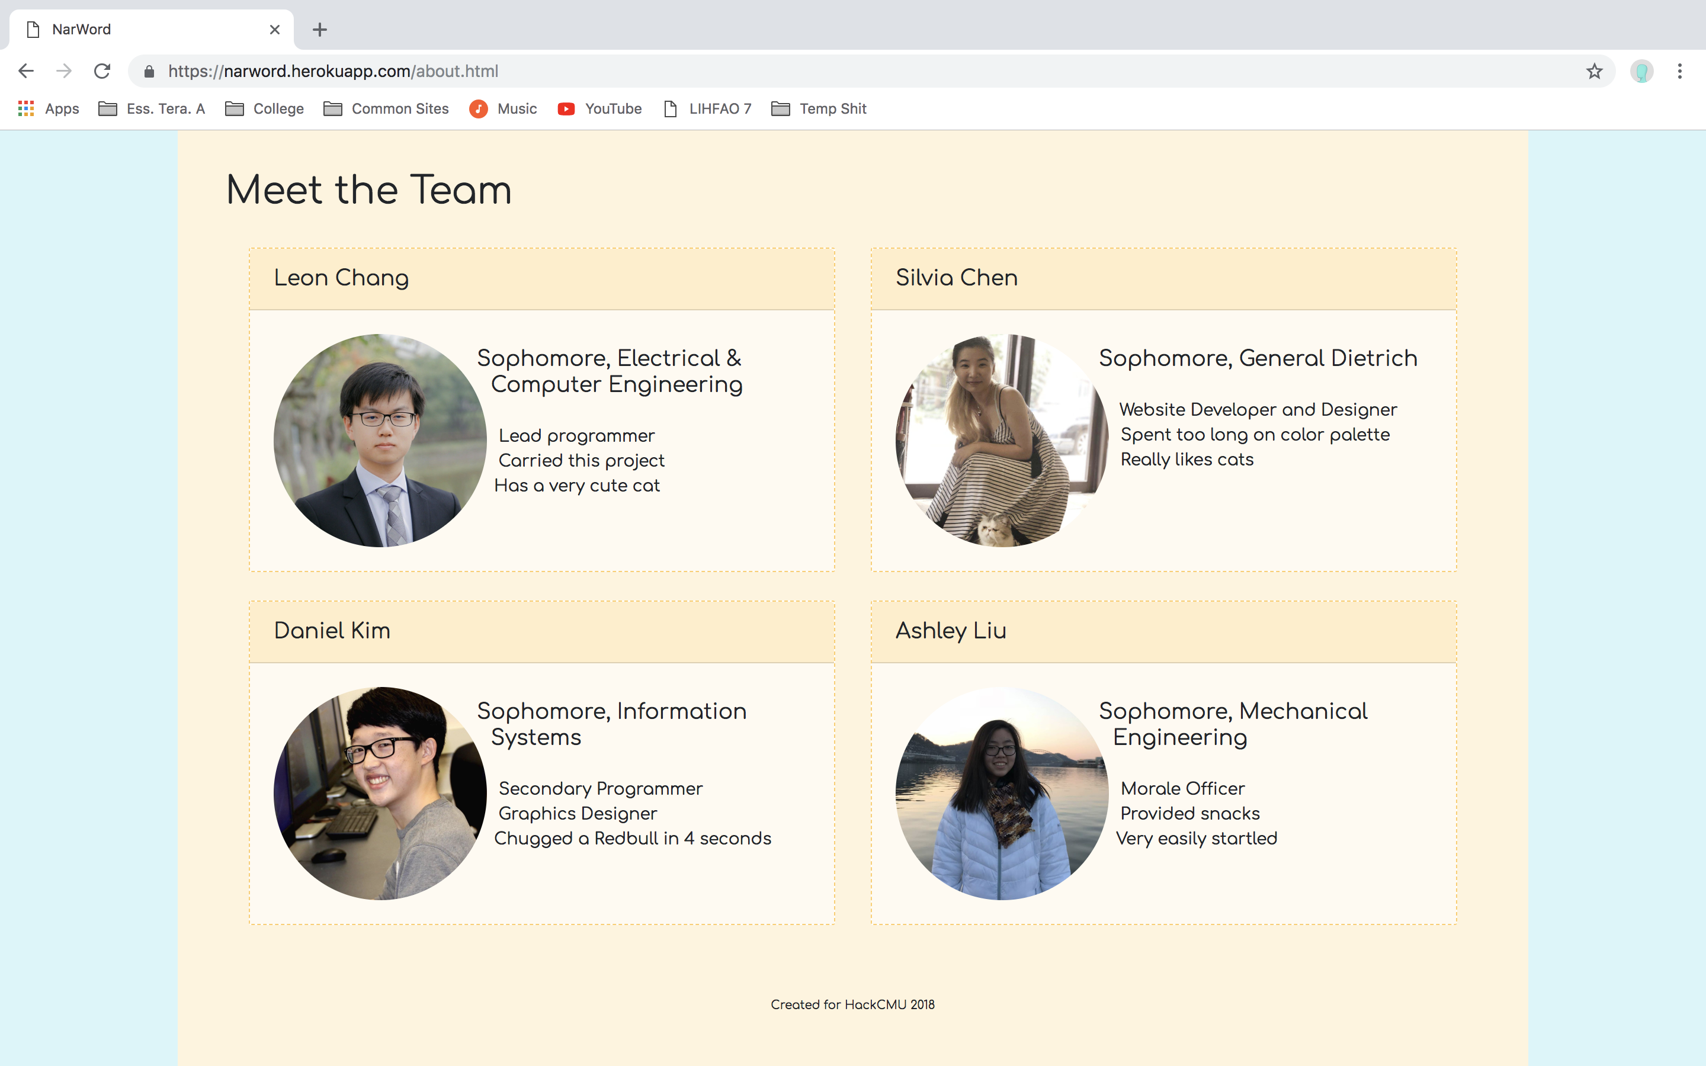The height and width of the screenshot is (1066, 1706).
Task: Click the padlock site info icon
Action: tap(149, 71)
